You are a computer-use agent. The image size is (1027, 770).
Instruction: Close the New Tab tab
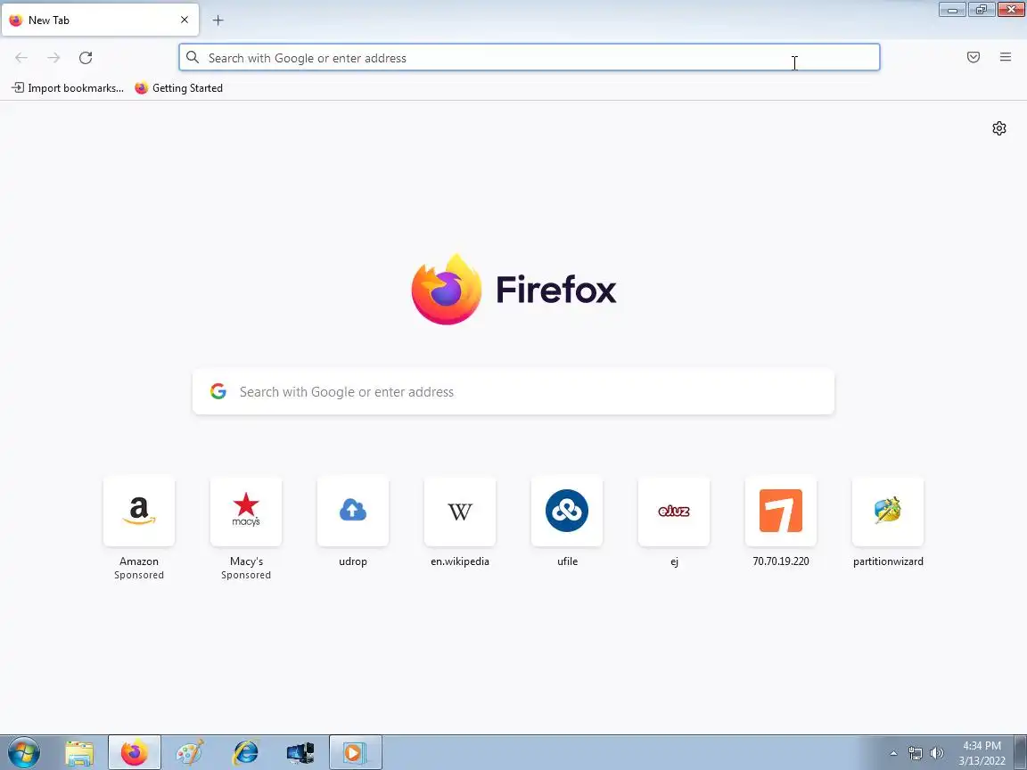[184, 20]
